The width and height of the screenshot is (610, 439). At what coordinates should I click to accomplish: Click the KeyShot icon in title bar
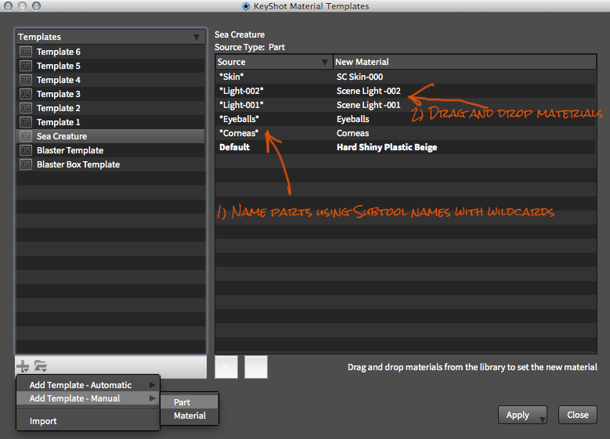click(246, 6)
